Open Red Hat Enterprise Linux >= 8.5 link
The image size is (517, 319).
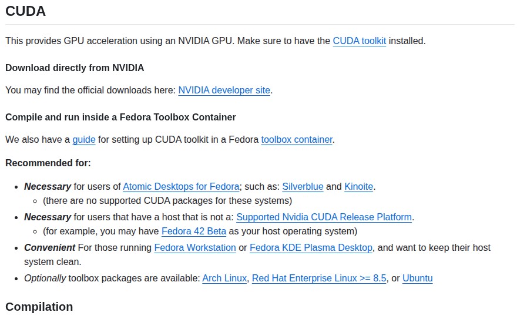tap(319, 278)
